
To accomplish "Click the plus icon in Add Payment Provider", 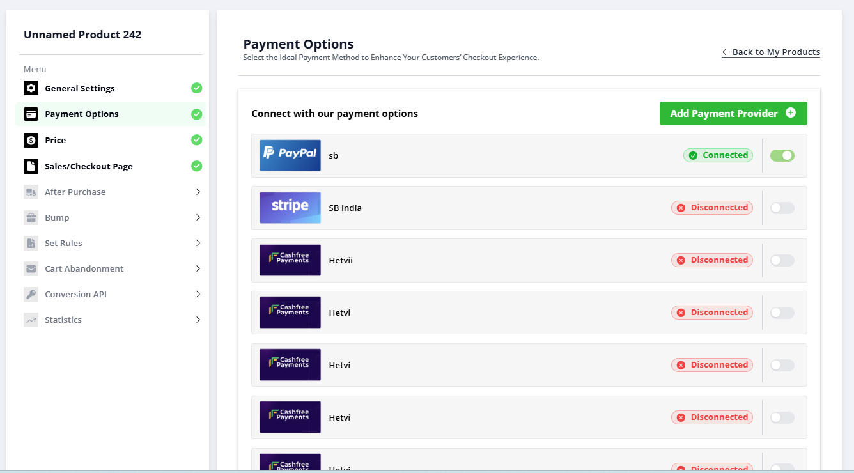I will pos(791,113).
